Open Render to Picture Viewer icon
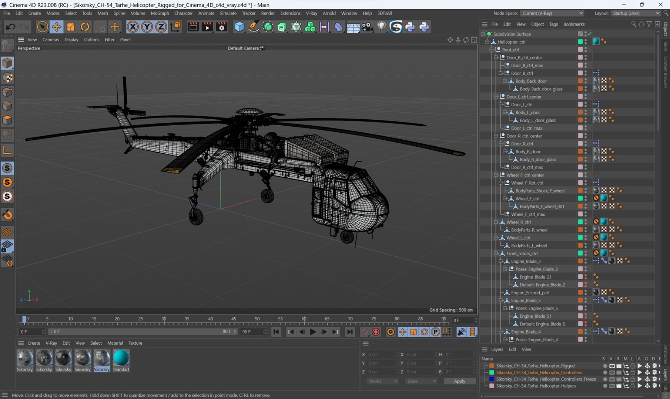This screenshot has height=399, width=670. [x=207, y=27]
